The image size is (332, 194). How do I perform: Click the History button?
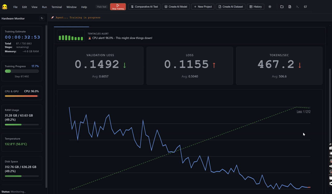(x=255, y=7)
